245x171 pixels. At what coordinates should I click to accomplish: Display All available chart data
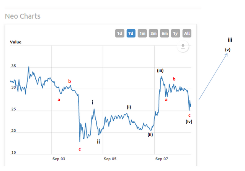click(187, 33)
